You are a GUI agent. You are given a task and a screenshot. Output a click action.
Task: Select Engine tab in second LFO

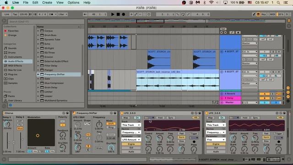tap(216, 144)
